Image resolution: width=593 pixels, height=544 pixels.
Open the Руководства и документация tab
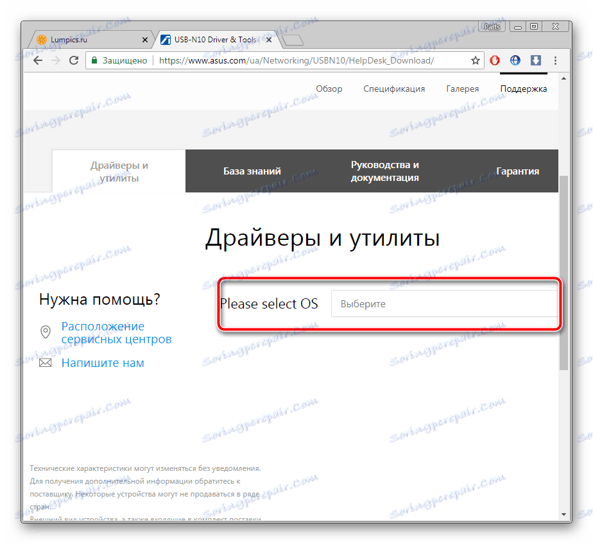(385, 171)
